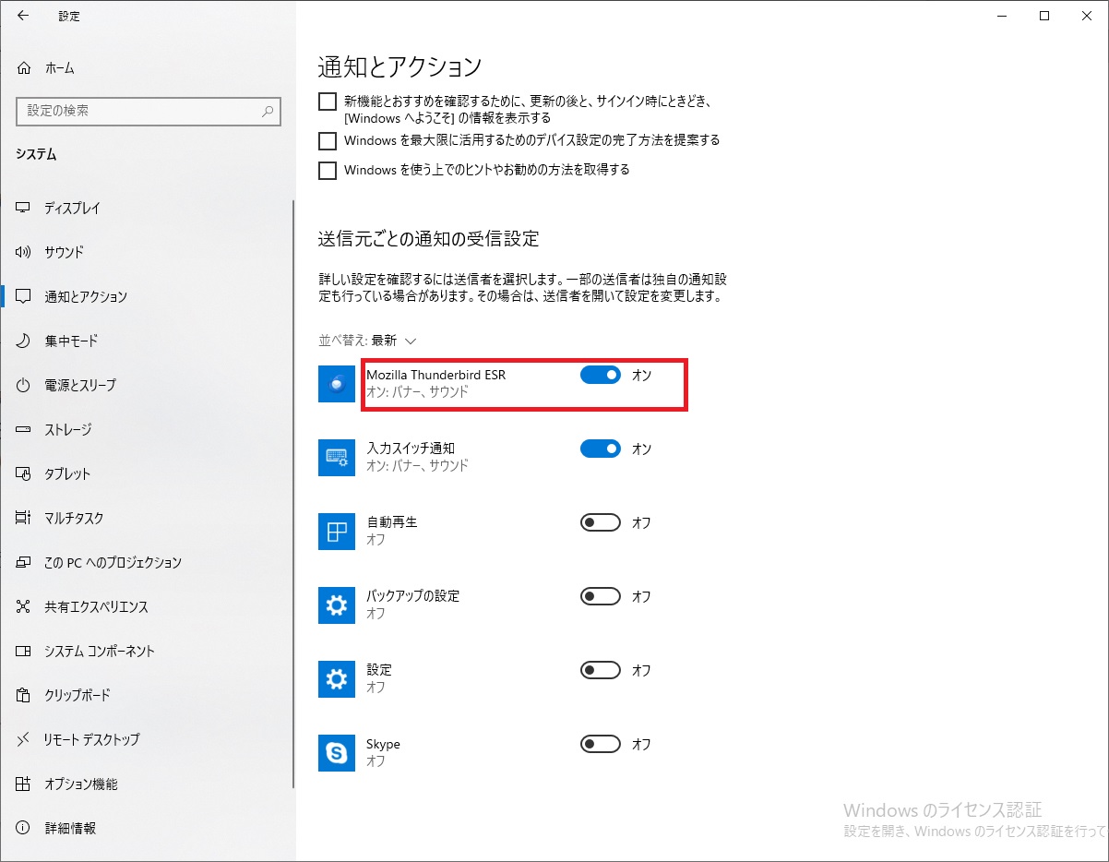This screenshot has height=862, width=1109.
Task: Click the power icon for 電源とスリープ
Action: (24, 385)
